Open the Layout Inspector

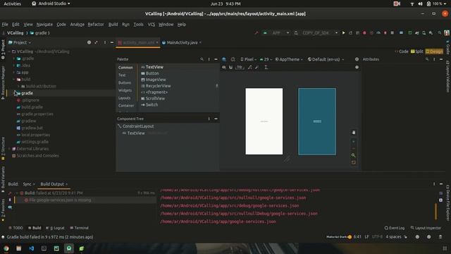(x=426, y=228)
